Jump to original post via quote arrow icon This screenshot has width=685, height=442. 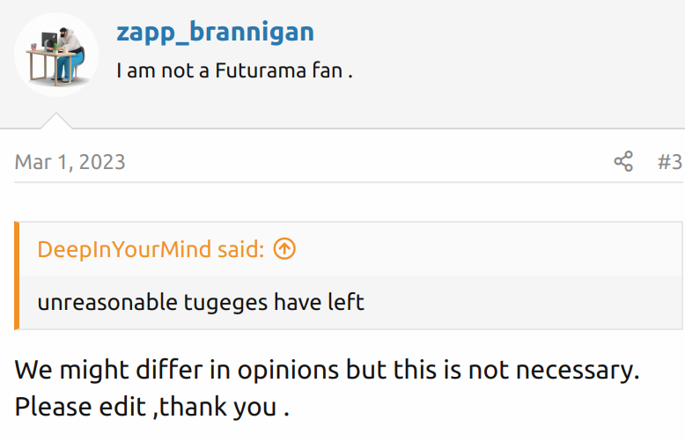pyautogui.click(x=284, y=249)
